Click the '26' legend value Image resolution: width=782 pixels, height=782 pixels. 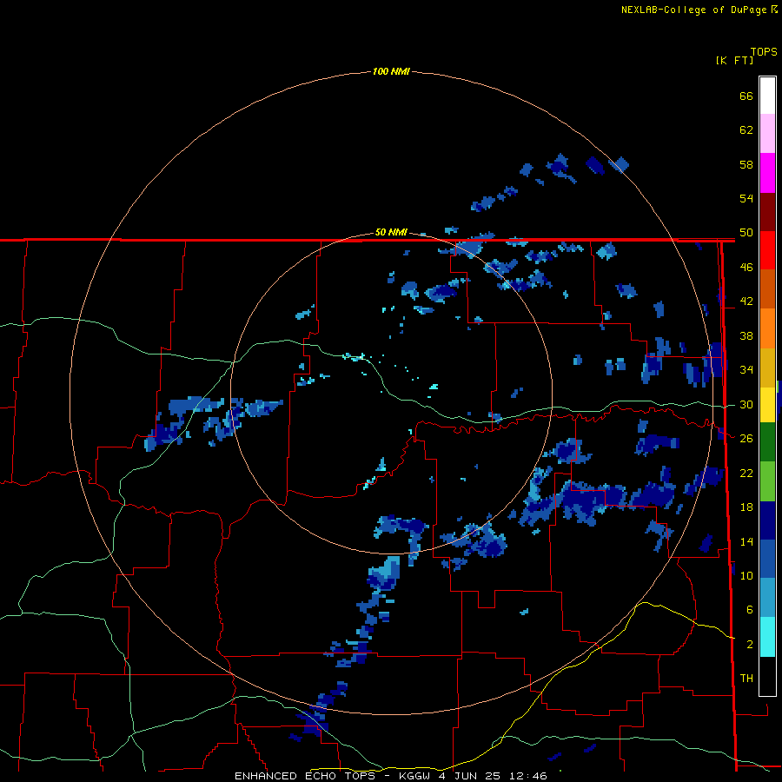coord(746,439)
